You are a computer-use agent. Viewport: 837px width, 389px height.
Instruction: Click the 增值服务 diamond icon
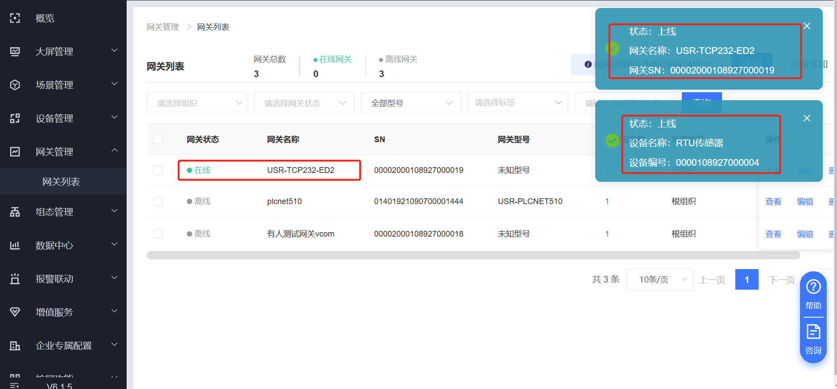click(15, 312)
